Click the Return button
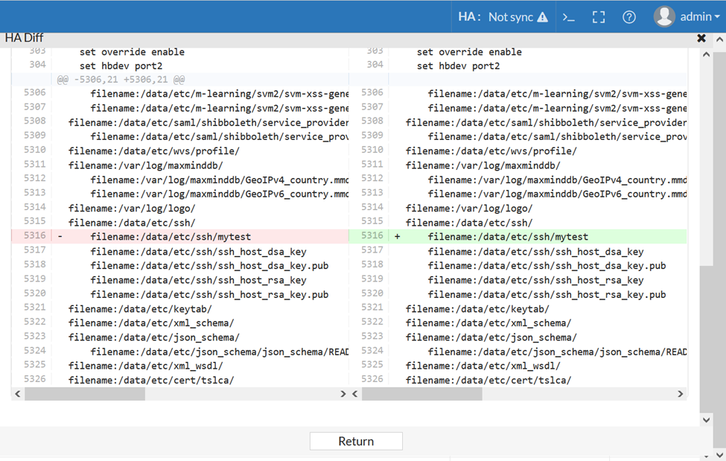Image resolution: width=726 pixels, height=461 pixels. tap(356, 441)
